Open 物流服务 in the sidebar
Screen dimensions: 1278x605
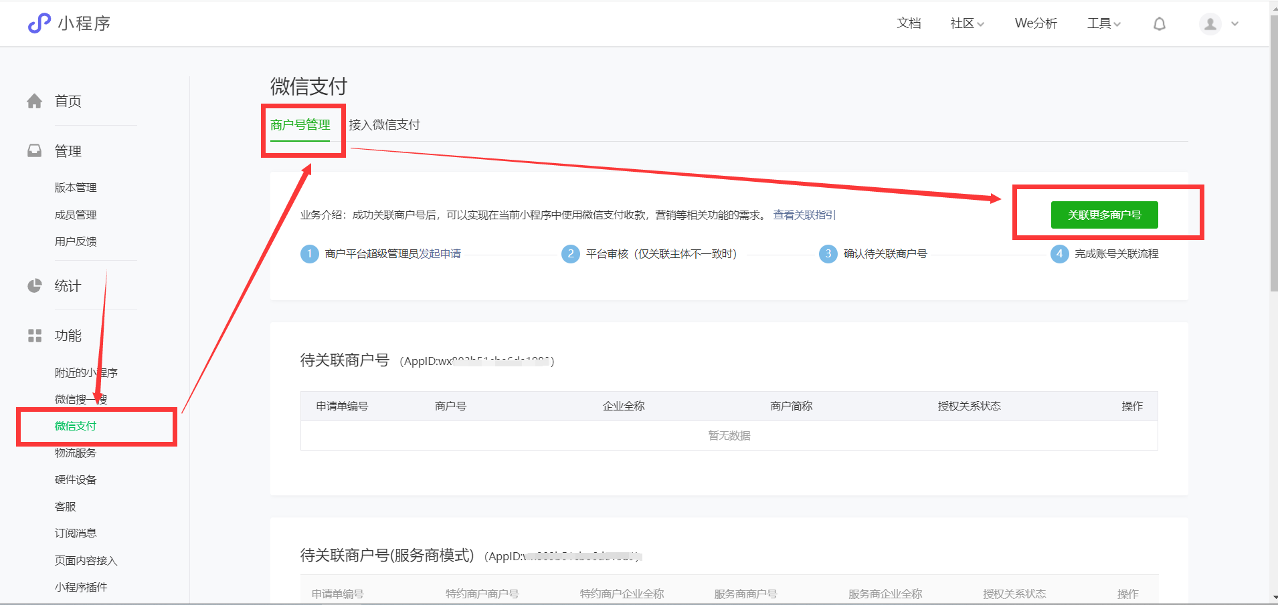pos(76,453)
